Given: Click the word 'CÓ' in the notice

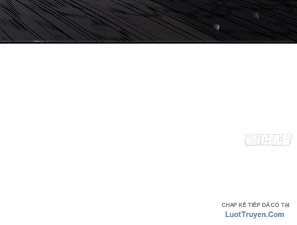Looking at the screenshot, I should click(x=275, y=205).
